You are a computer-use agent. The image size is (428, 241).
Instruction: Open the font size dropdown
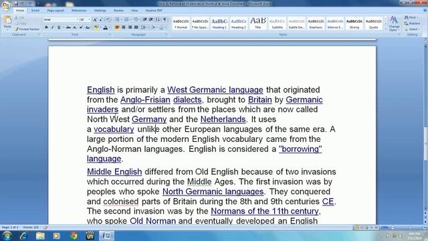pos(89,19)
